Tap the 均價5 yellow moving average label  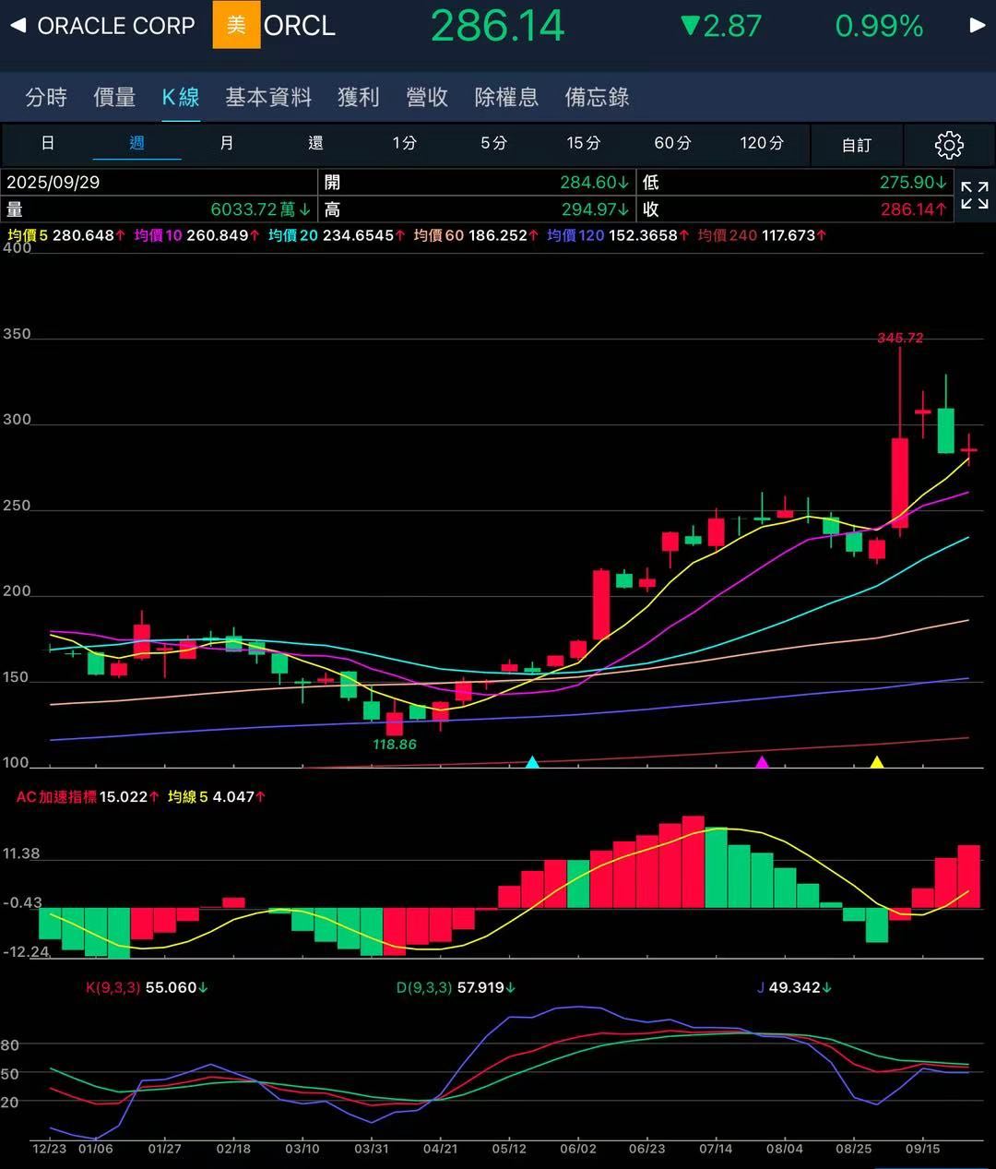(28, 235)
